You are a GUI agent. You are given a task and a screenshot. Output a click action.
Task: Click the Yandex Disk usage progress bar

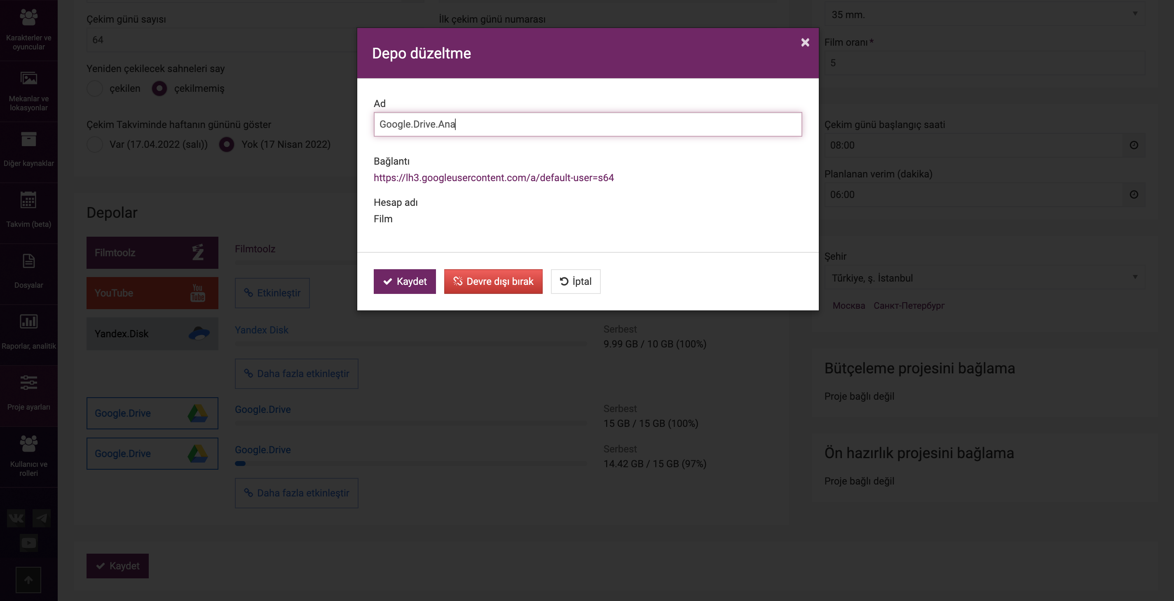click(x=410, y=344)
